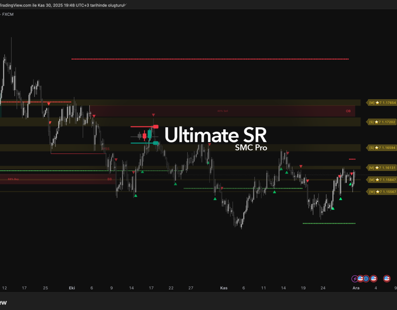Click the FXCM data source label
This screenshot has height=310, width=397.
point(8,14)
